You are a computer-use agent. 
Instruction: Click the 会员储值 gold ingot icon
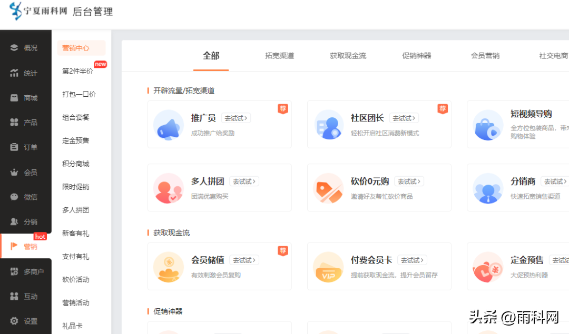click(x=169, y=267)
